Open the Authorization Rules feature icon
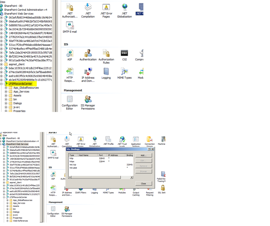Viewport: 270px width, 226px height. 106,57
